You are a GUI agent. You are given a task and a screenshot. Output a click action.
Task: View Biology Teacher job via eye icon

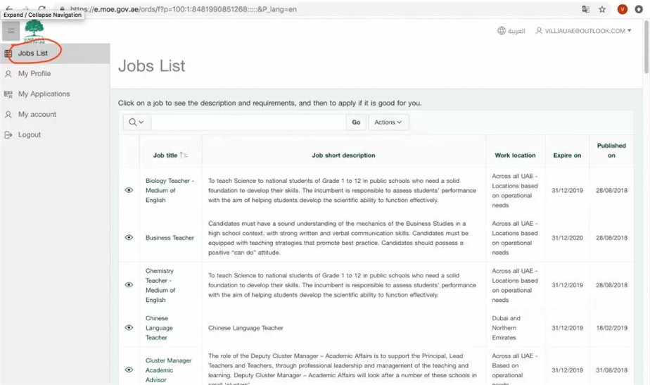tap(129, 190)
